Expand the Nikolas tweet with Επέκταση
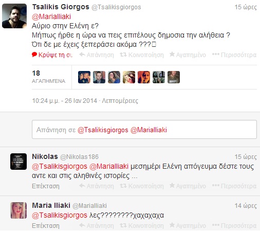The height and width of the screenshot is (231, 260). click(46, 186)
